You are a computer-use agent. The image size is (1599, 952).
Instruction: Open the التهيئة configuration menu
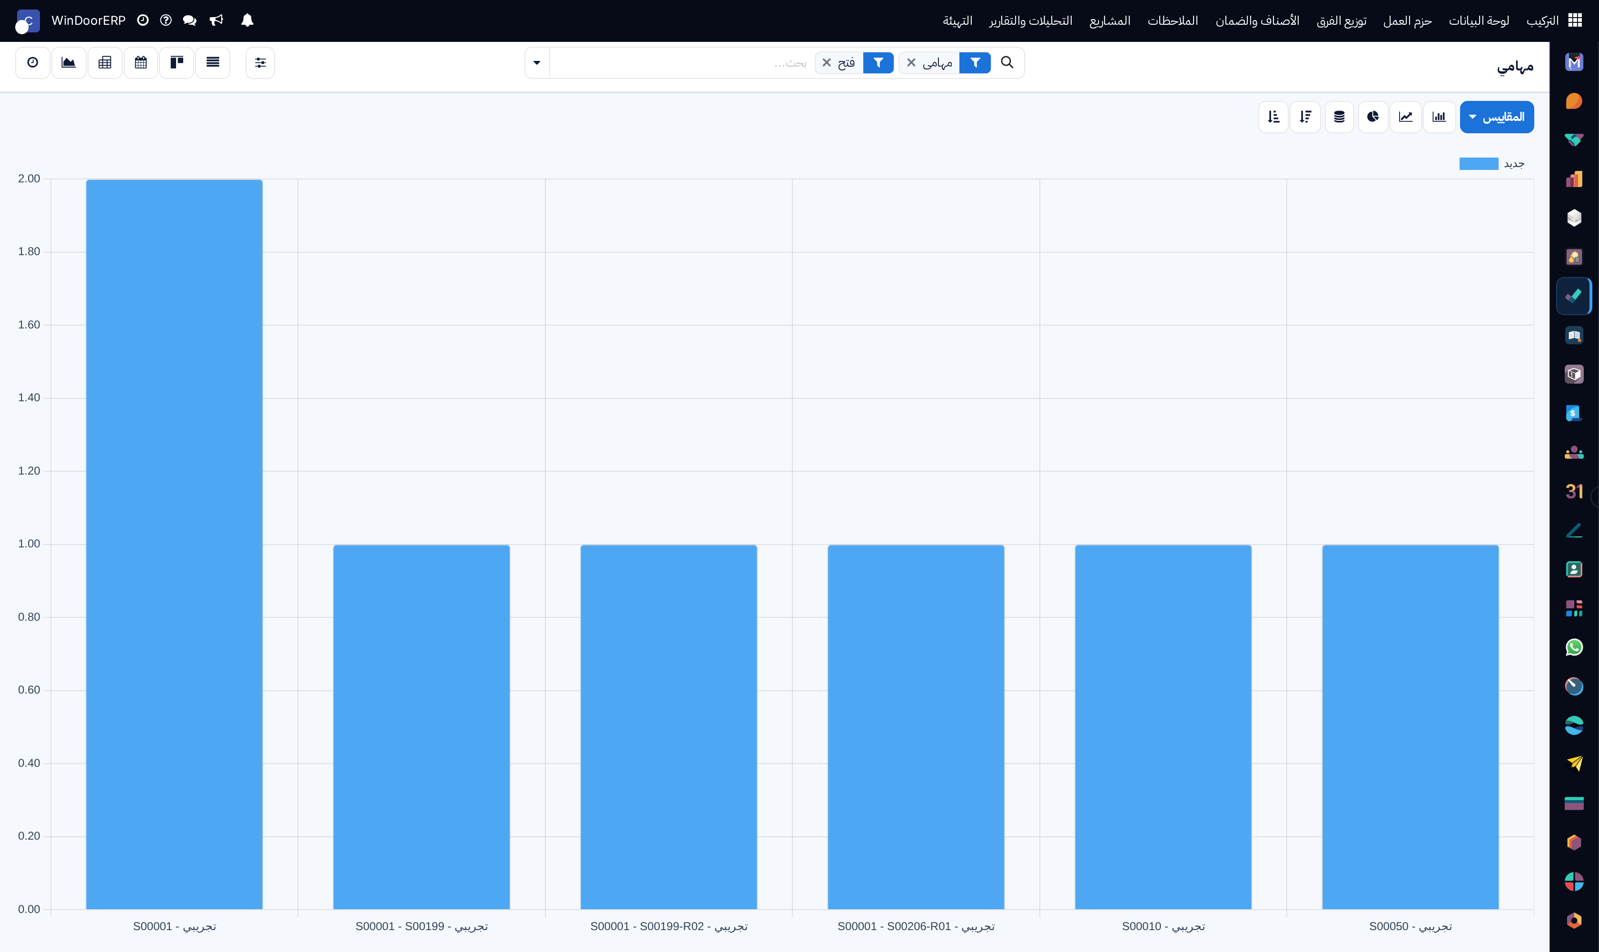click(957, 20)
